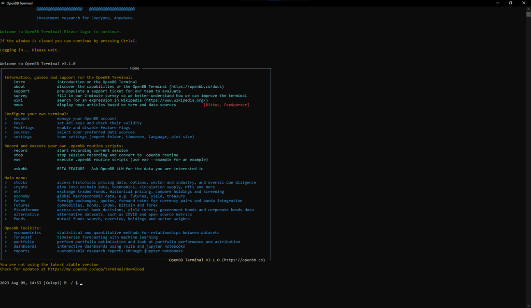Click the 'askobb' beta command text

point(21,169)
